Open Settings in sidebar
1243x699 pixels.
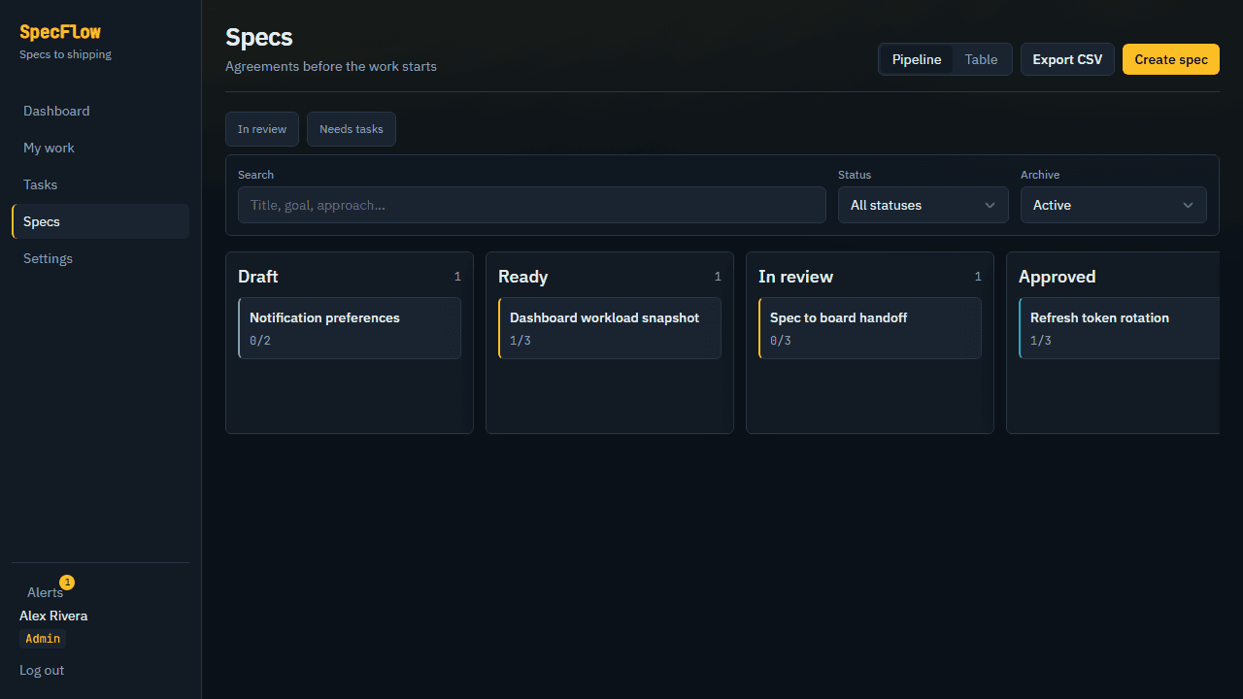click(x=100, y=258)
